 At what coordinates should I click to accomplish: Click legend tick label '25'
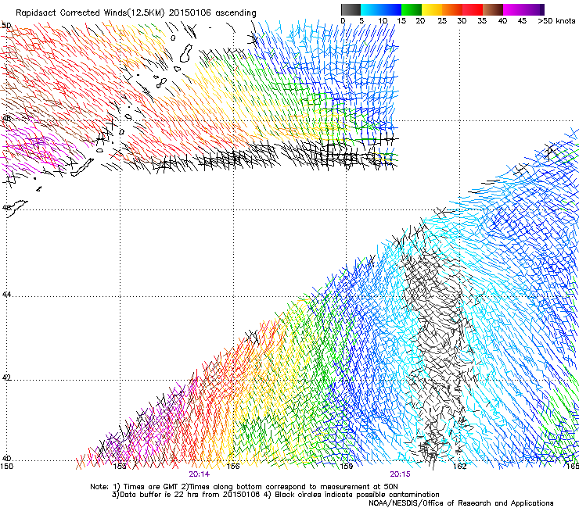tap(442, 21)
